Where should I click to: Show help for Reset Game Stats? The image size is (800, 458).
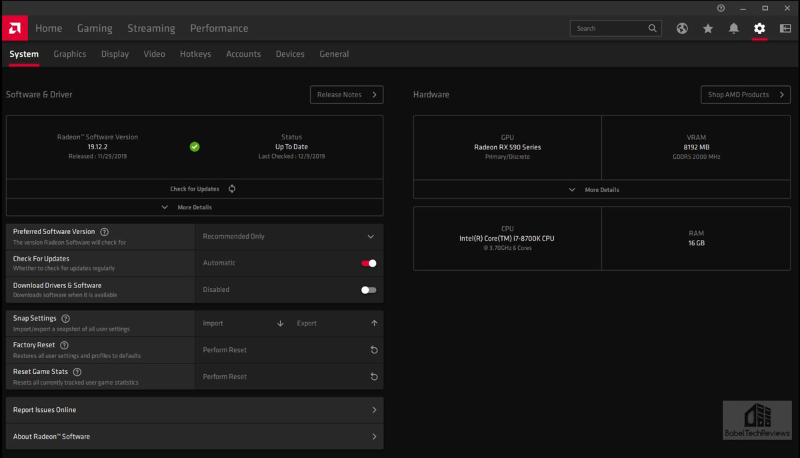pos(77,372)
